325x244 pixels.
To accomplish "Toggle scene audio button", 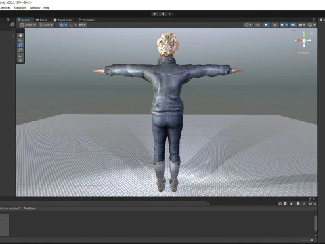I will [274, 25].
